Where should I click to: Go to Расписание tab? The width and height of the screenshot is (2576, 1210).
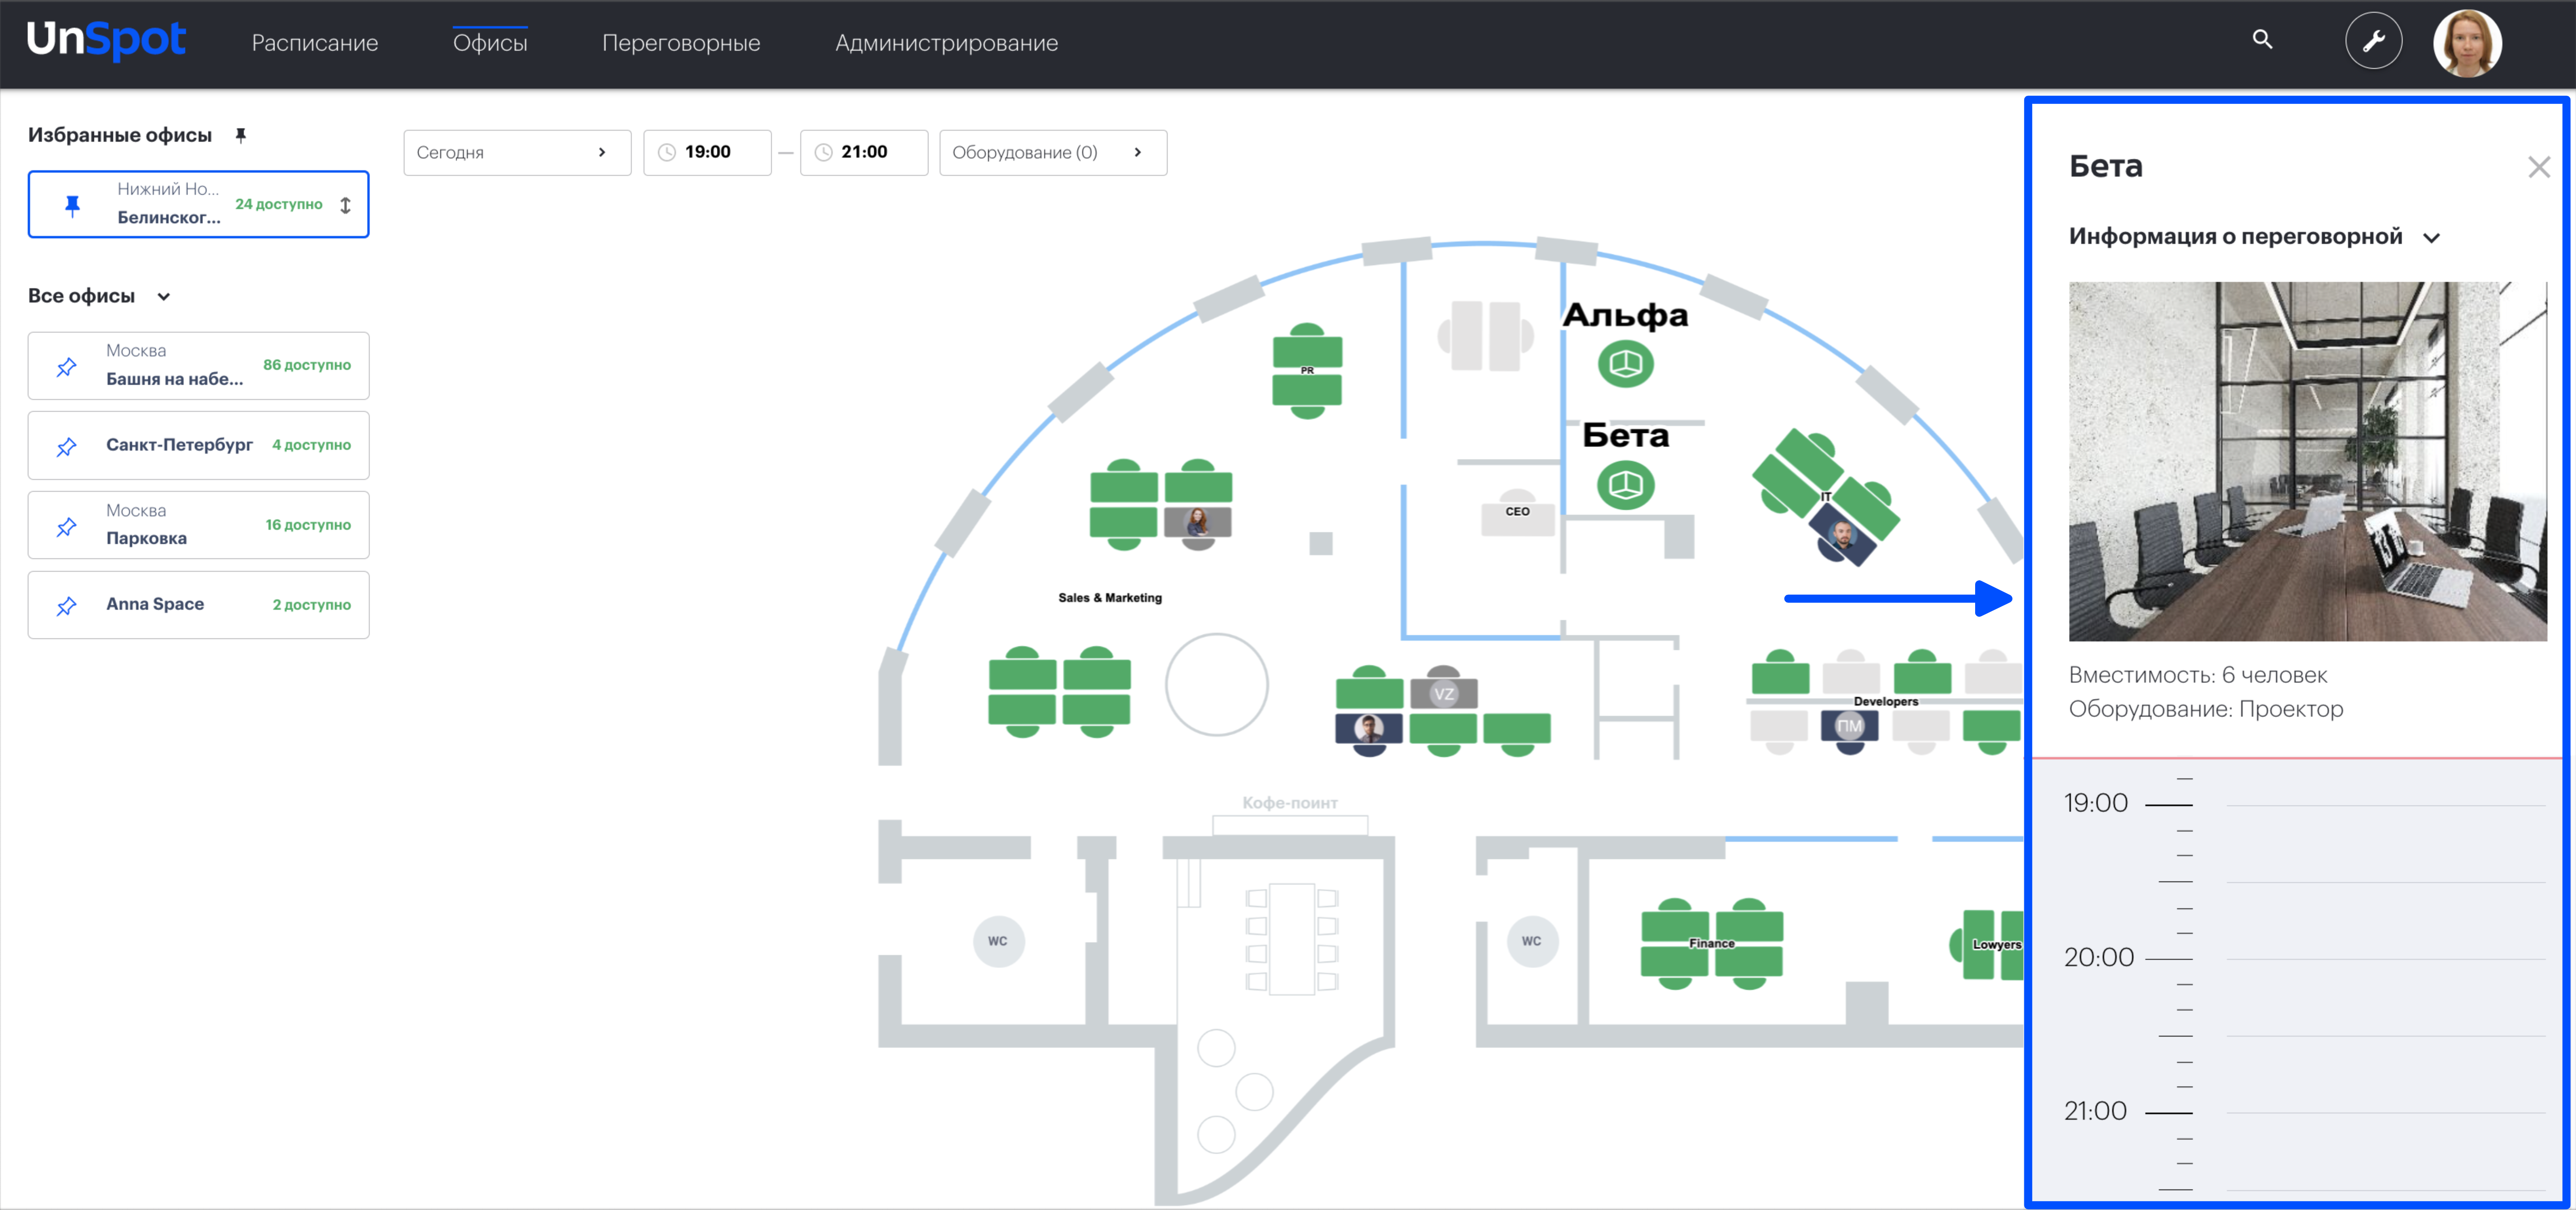[315, 43]
